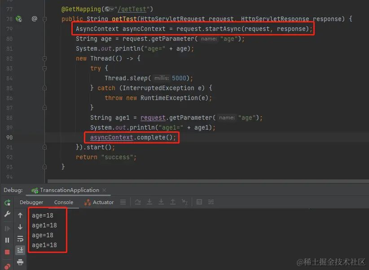Click the underlined request variable on line 88
Screen dimensions: 369x270
point(153,118)
